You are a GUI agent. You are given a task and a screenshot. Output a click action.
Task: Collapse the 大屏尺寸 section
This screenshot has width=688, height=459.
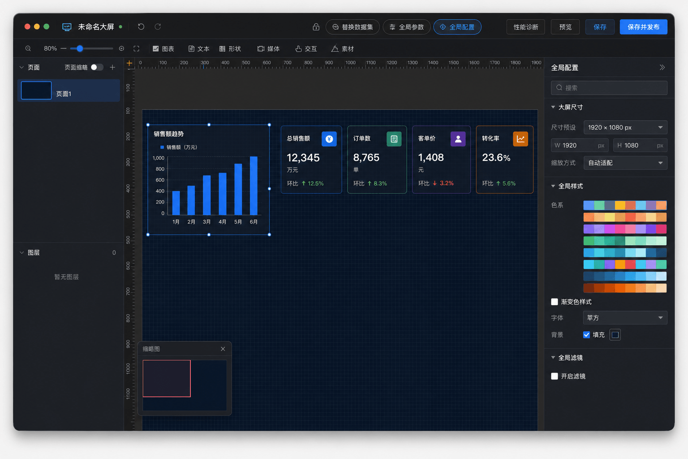[x=553, y=107]
